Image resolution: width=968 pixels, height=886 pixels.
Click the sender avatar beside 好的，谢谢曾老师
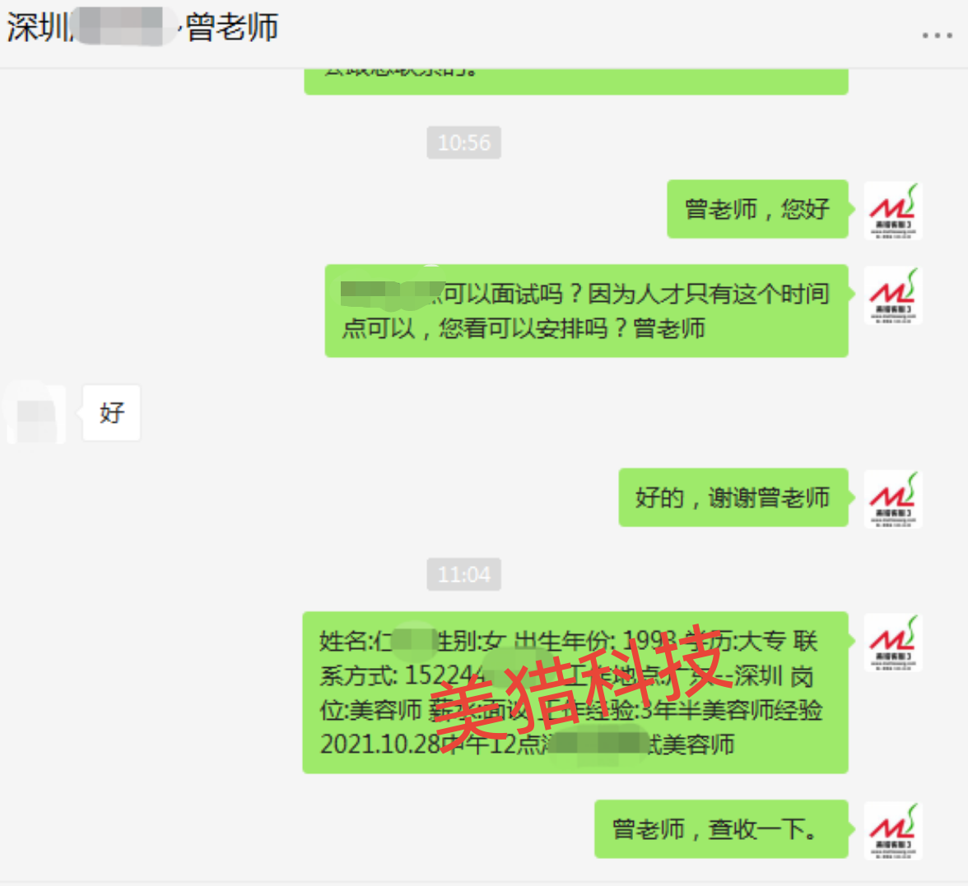[892, 499]
